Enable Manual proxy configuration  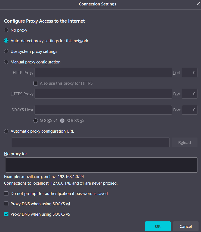tap(6, 62)
